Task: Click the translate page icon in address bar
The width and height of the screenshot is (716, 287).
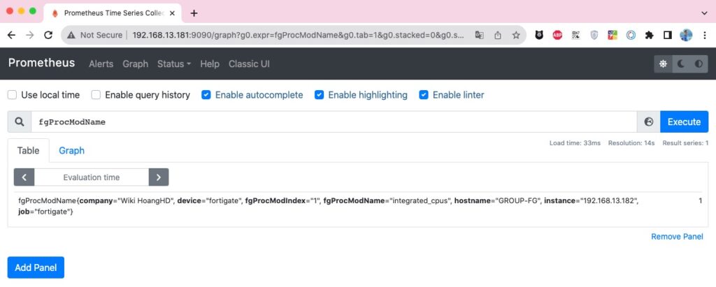Action: point(479,35)
